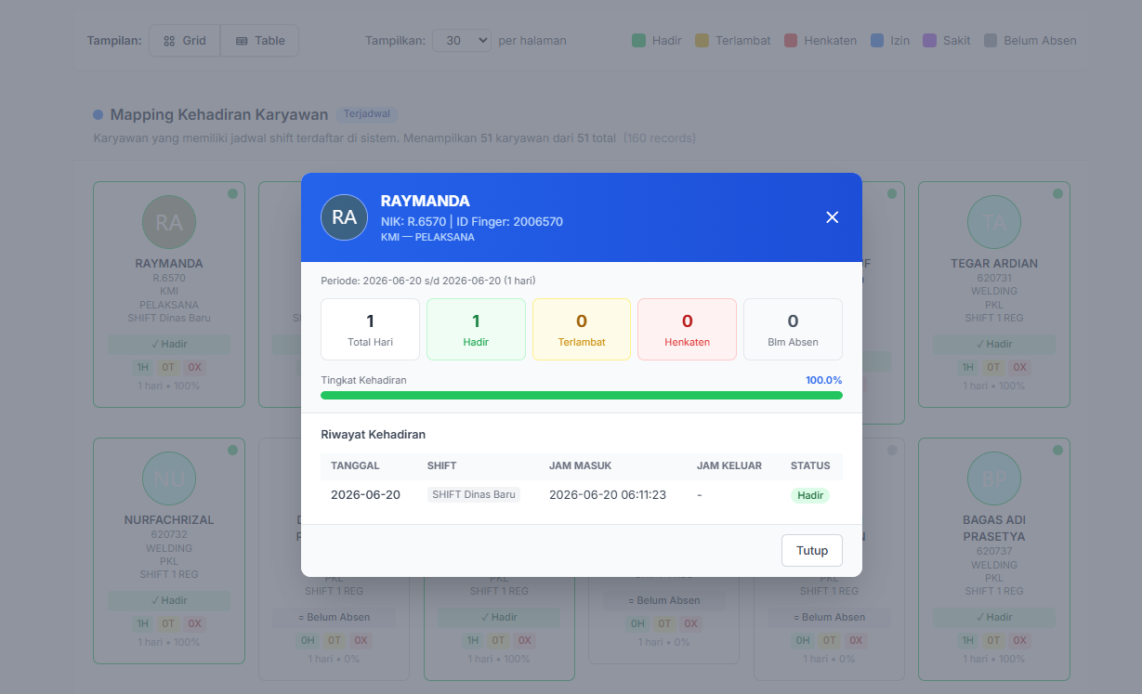Switch to Grid view
1142x694 pixels.
coord(185,41)
